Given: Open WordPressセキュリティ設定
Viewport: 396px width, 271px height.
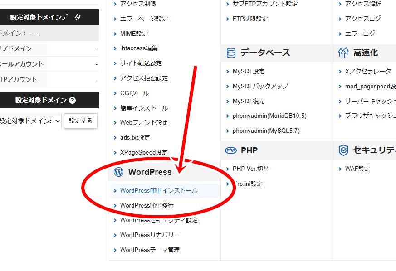Looking at the screenshot, I should [x=159, y=220].
